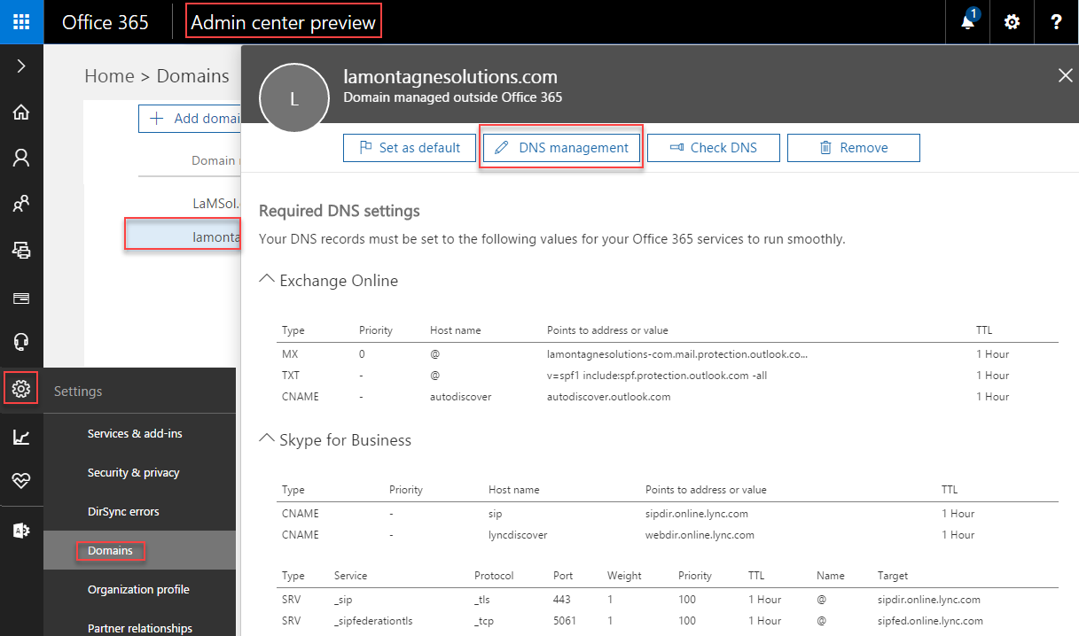Click the lamontagnesolutions.com panel heading
1079x636 pixels.
[x=450, y=77]
